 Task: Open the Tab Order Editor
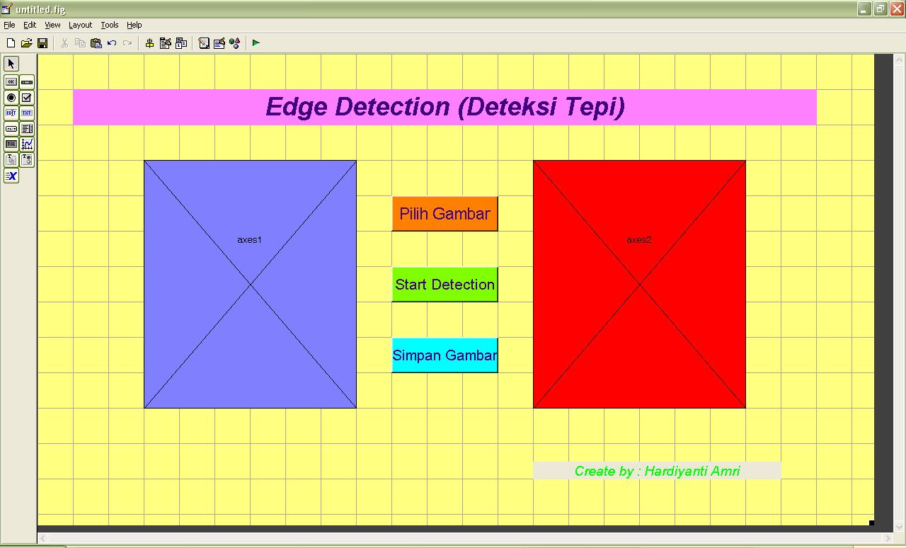[180, 42]
